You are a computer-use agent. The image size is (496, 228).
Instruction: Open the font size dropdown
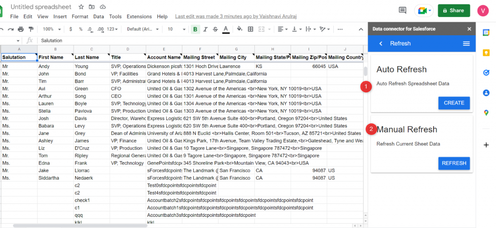(x=177, y=29)
